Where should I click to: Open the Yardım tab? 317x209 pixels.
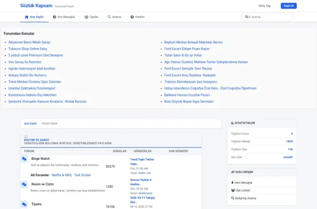137,17
